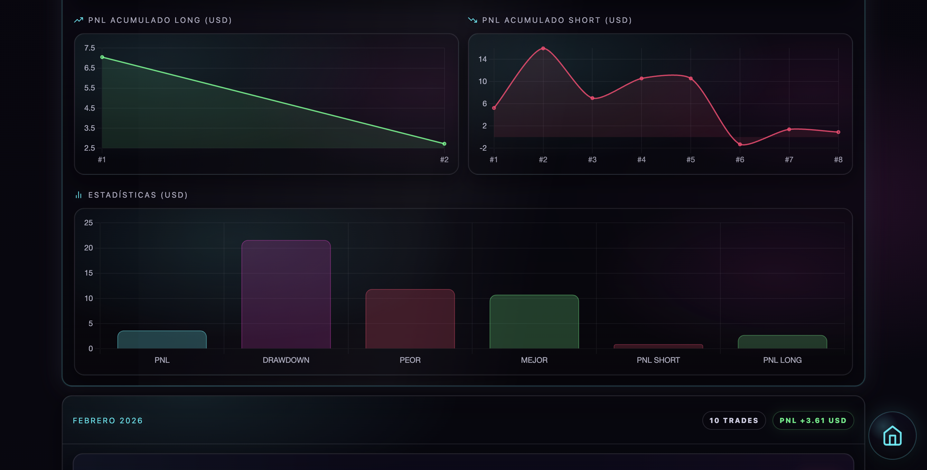Click the floating home button

(892, 435)
